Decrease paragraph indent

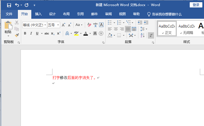pos(140,23)
